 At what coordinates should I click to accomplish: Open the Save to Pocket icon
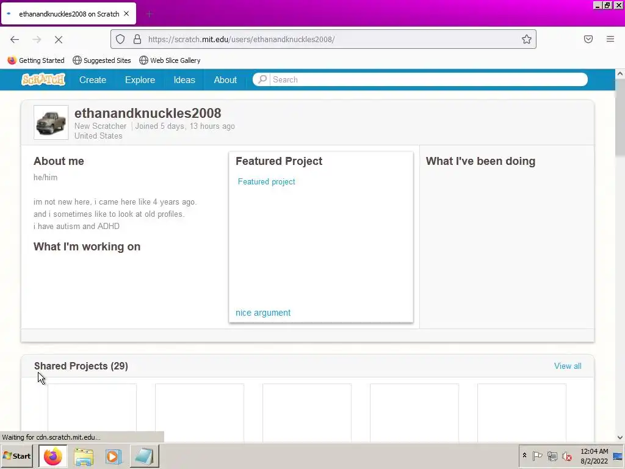pos(588,39)
